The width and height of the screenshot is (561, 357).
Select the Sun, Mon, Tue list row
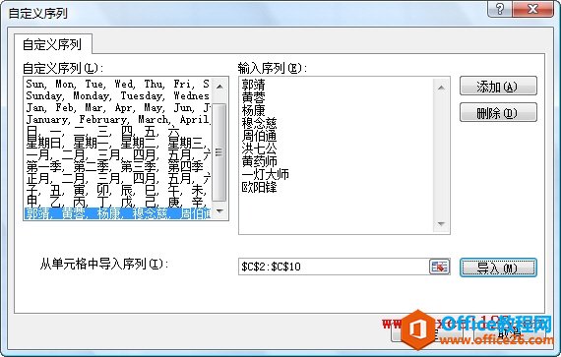pos(118,84)
